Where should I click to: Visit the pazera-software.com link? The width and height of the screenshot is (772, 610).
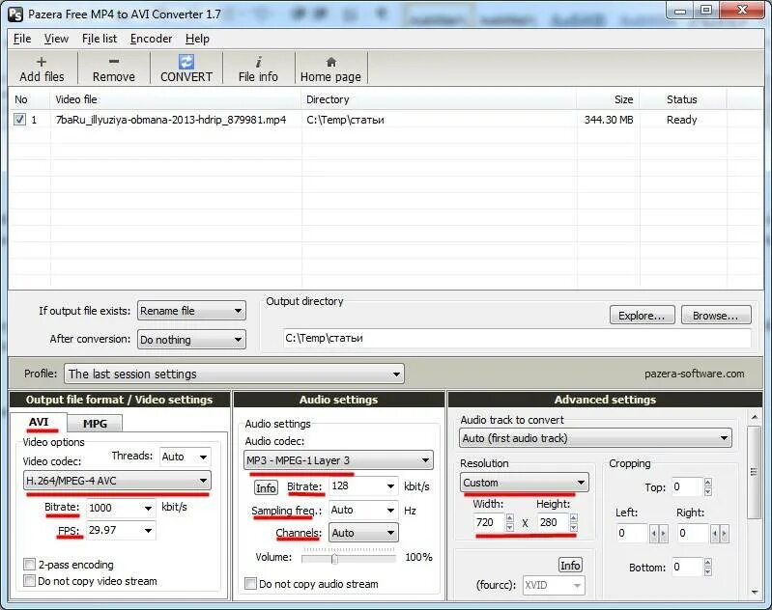[694, 374]
